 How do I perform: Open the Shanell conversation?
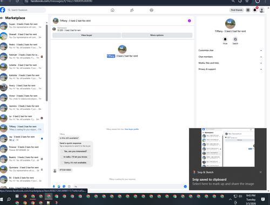22,36
